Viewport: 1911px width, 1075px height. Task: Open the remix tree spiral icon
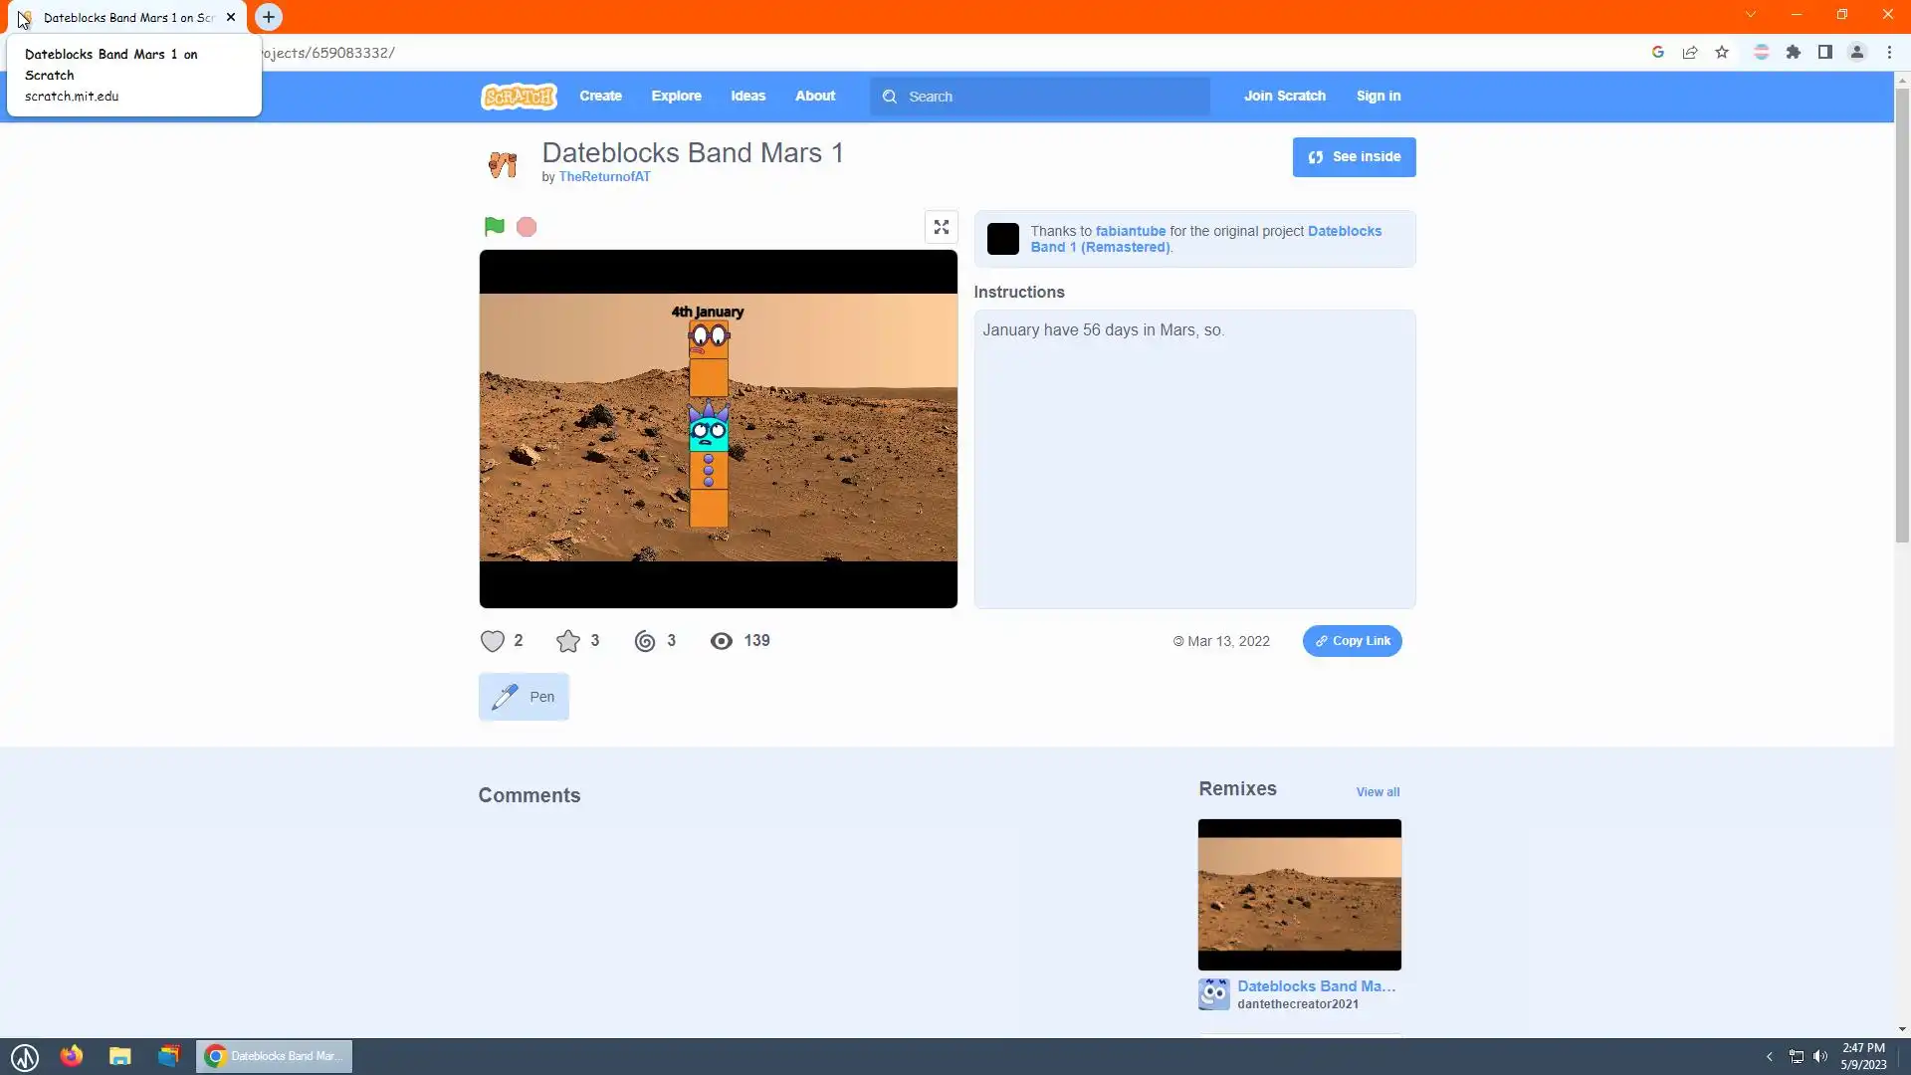[645, 641]
